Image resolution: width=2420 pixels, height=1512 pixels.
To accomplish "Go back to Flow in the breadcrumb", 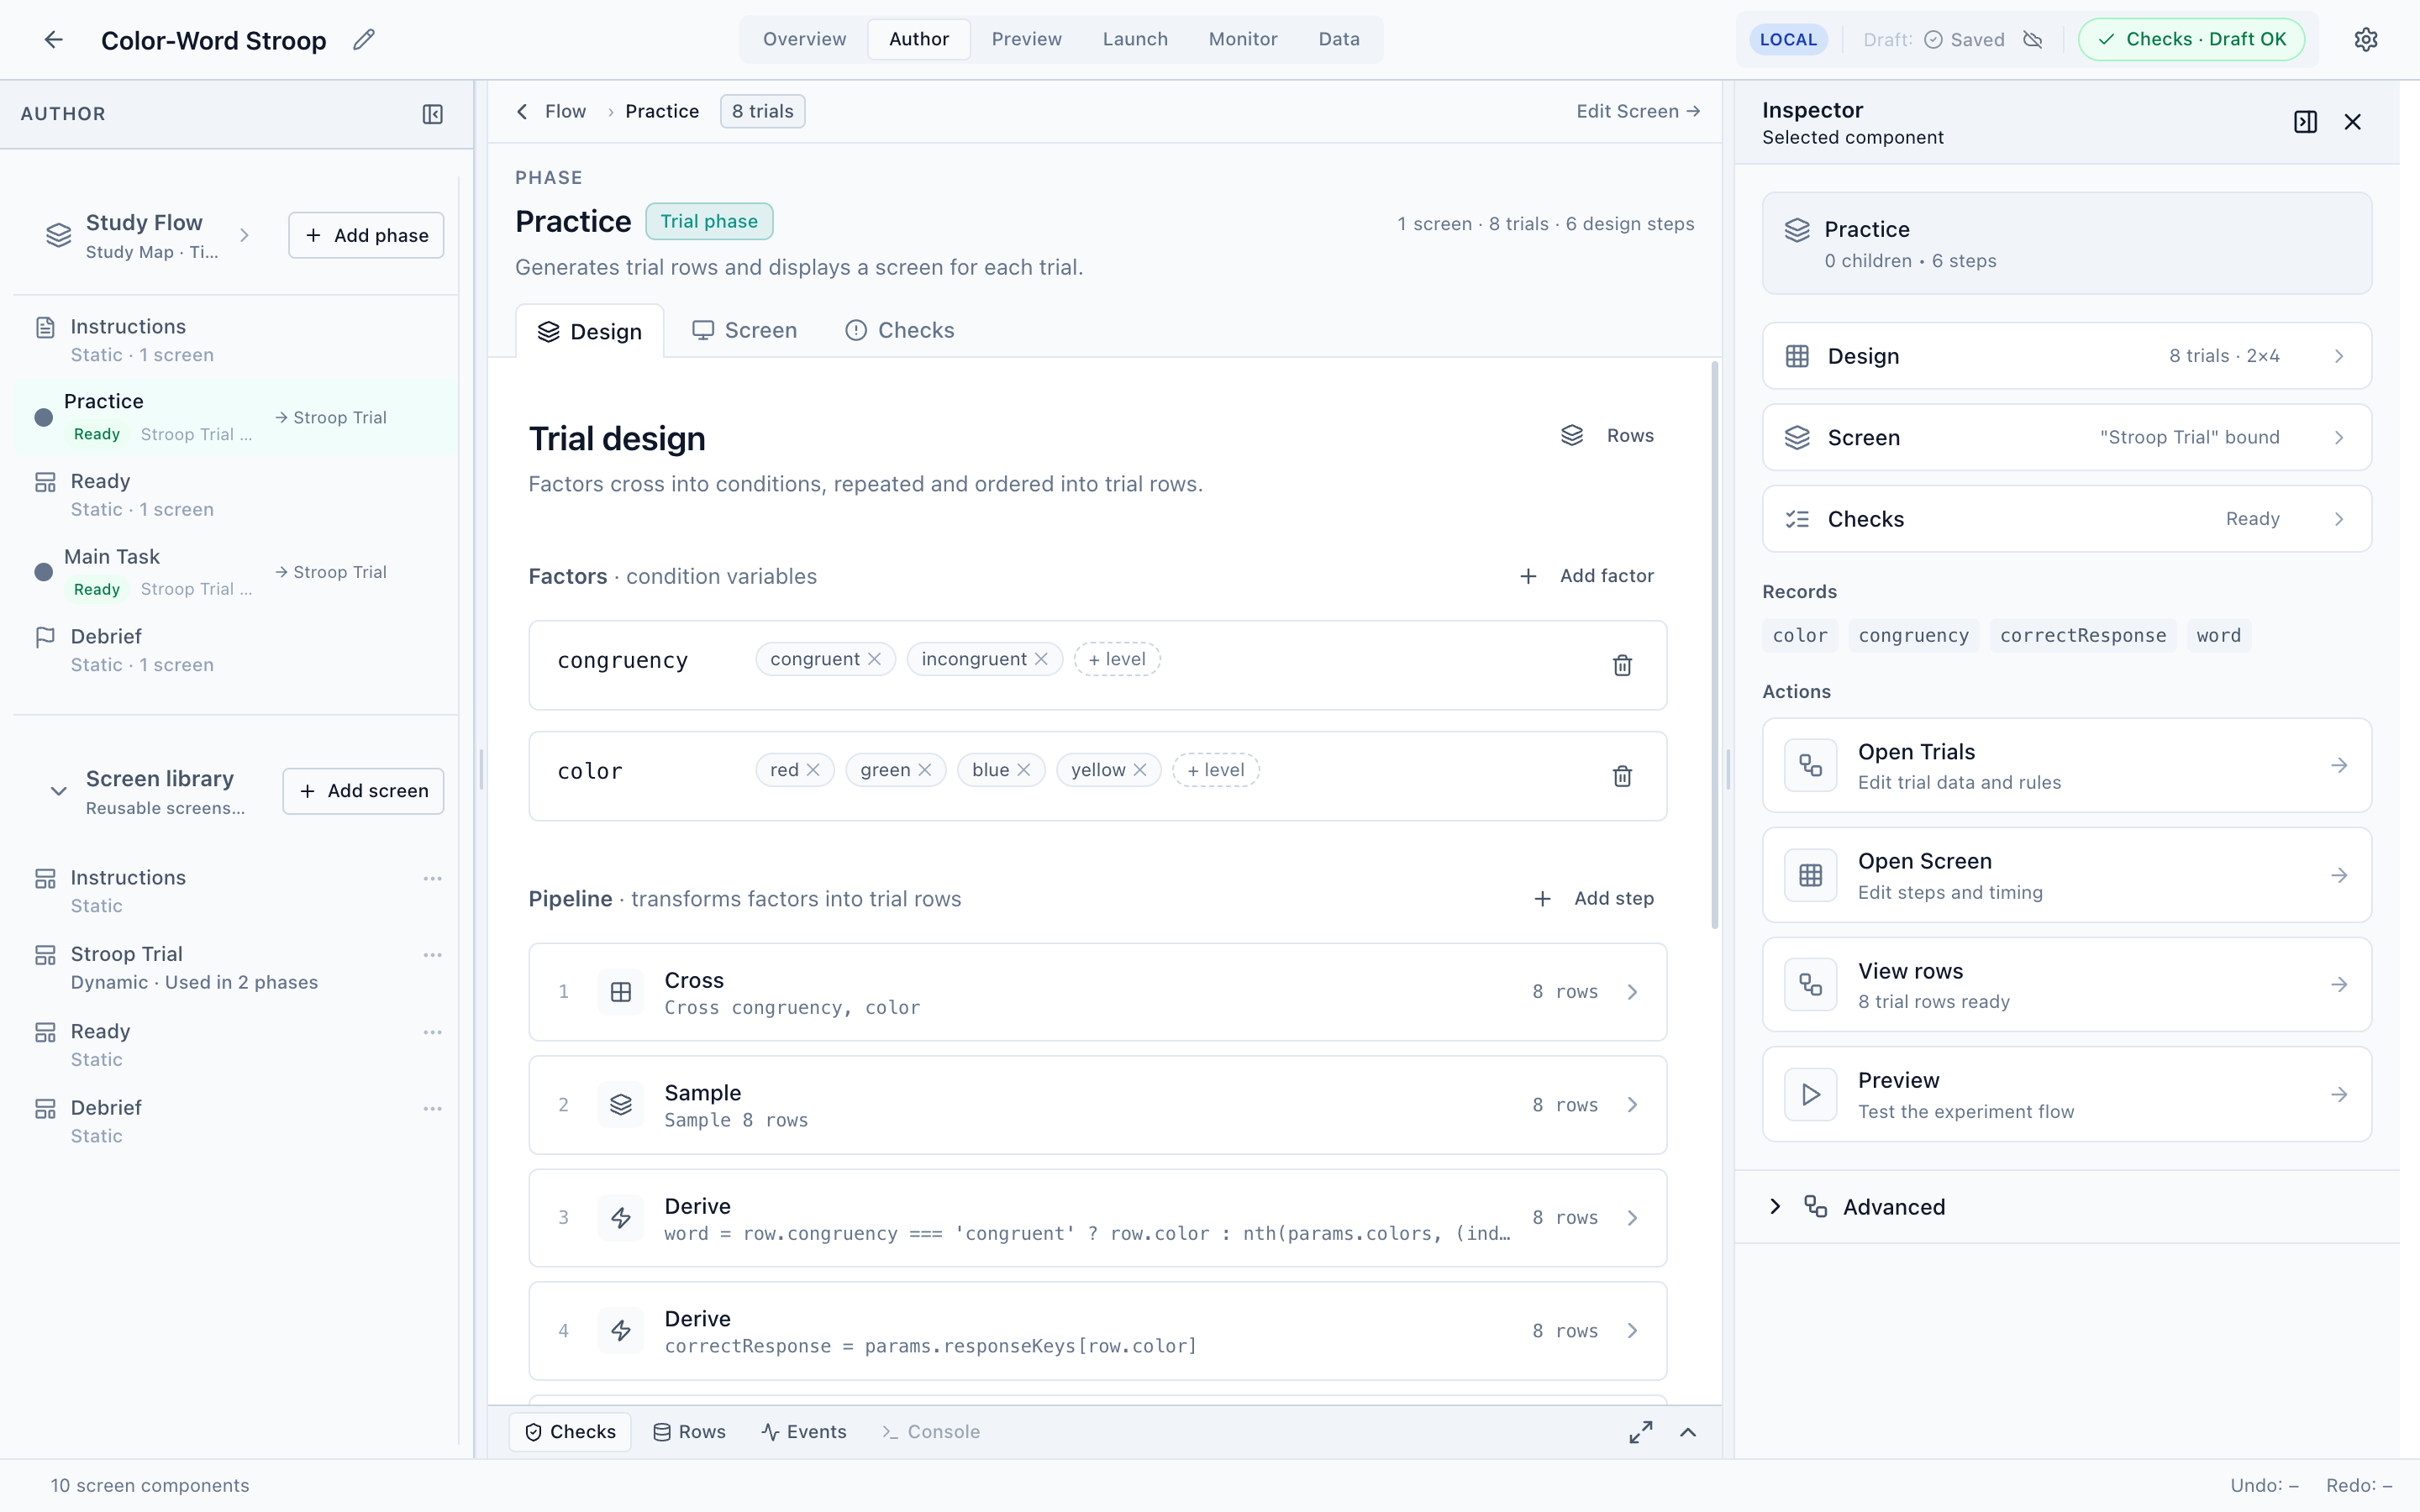I will pos(565,111).
